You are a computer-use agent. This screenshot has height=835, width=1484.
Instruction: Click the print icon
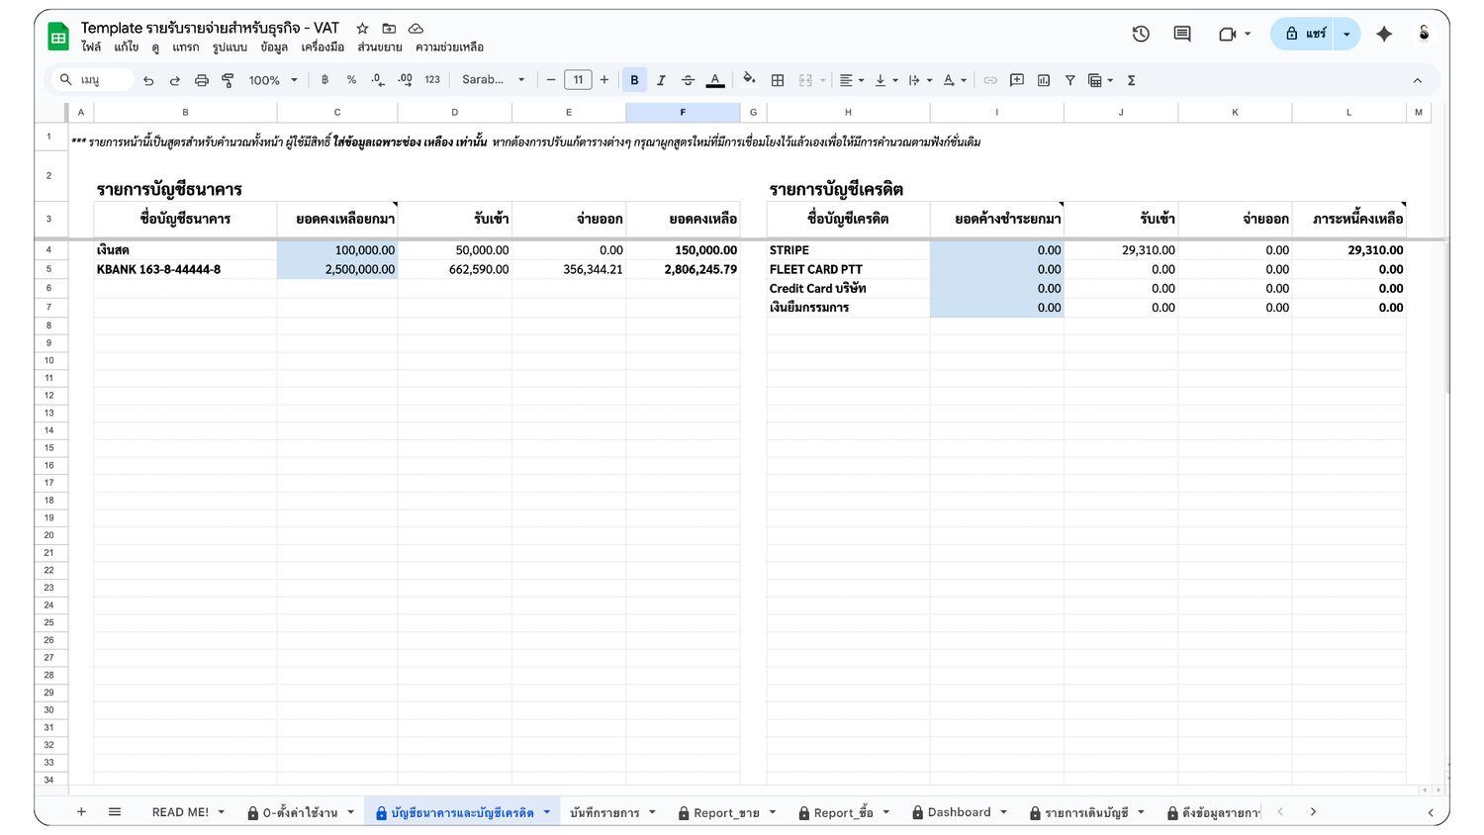tap(202, 80)
